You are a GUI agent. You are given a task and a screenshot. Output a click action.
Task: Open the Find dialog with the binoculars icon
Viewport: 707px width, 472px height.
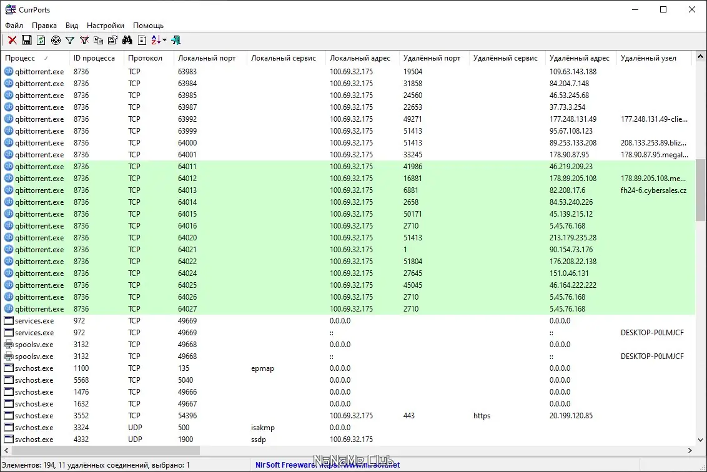[127, 40]
